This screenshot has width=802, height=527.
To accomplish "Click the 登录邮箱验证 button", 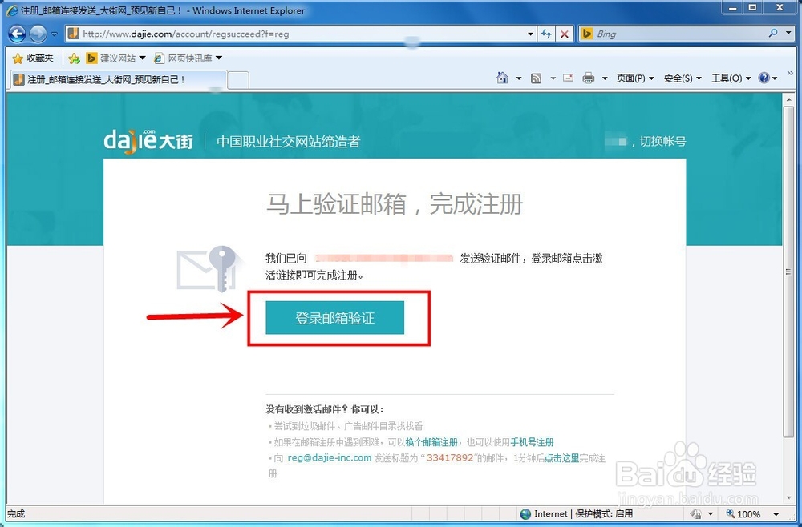I will pos(335,318).
